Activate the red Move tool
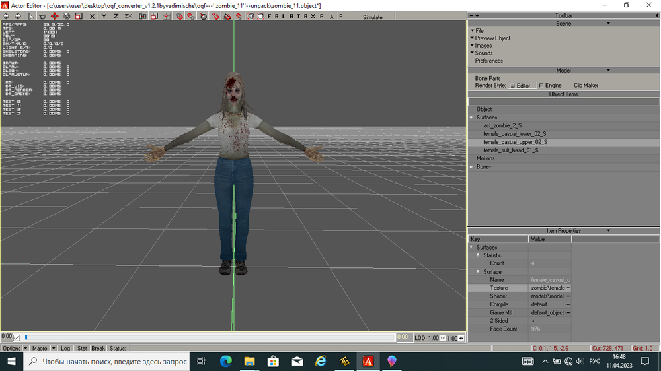The image size is (661, 371). click(x=55, y=17)
